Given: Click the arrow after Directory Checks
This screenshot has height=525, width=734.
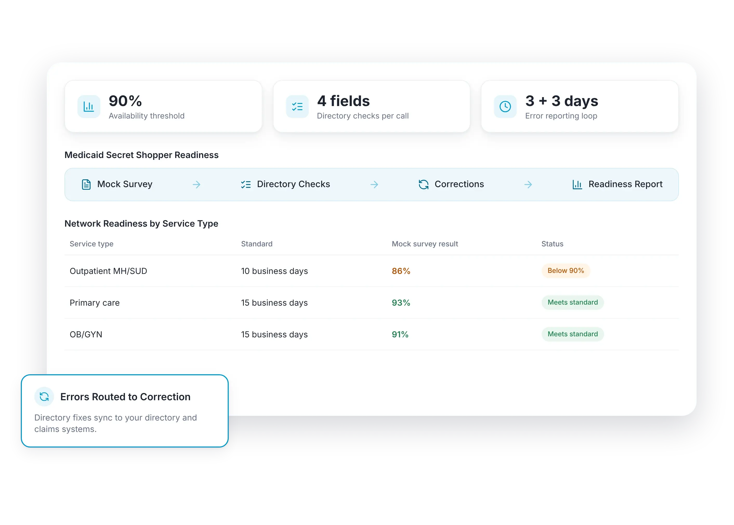Looking at the screenshot, I should tap(374, 184).
